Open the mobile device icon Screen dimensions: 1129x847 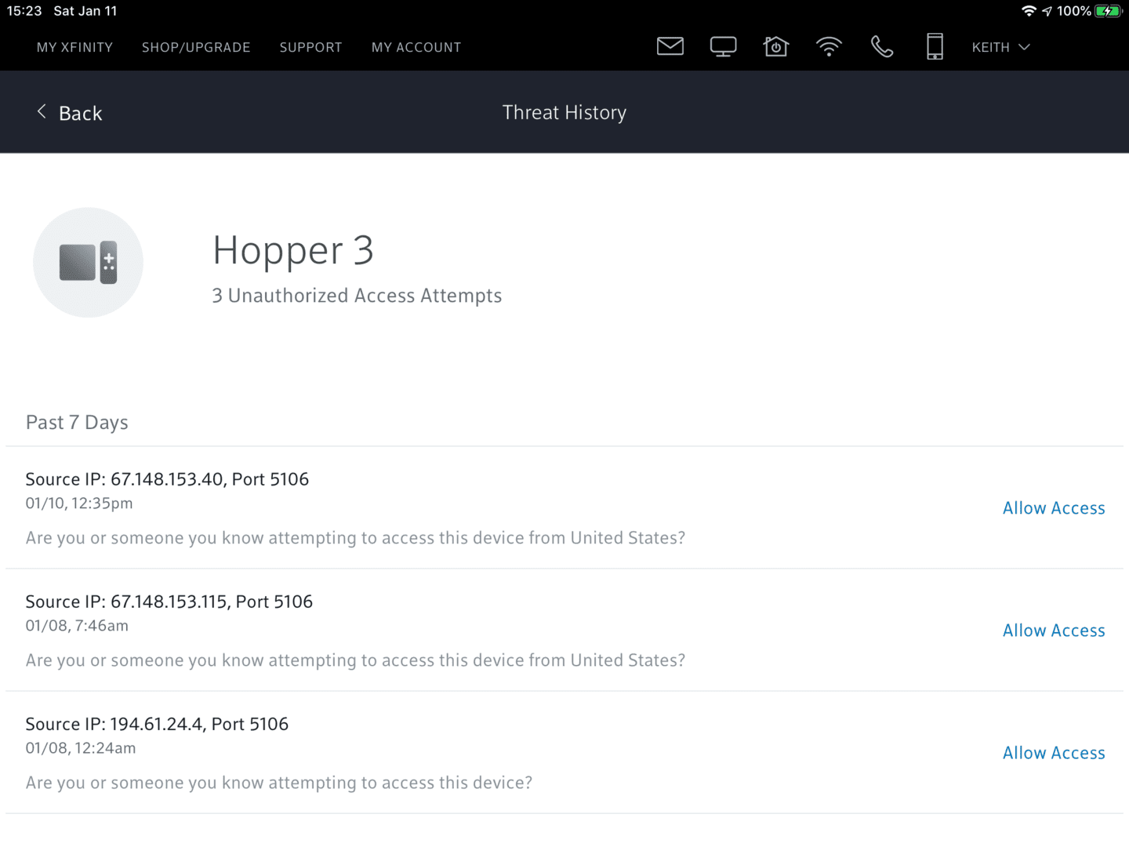click(x=935, y=47)
